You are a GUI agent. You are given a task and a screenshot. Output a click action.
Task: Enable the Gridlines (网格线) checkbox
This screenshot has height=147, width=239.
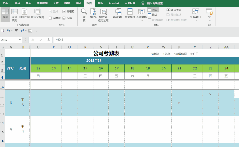50,18
